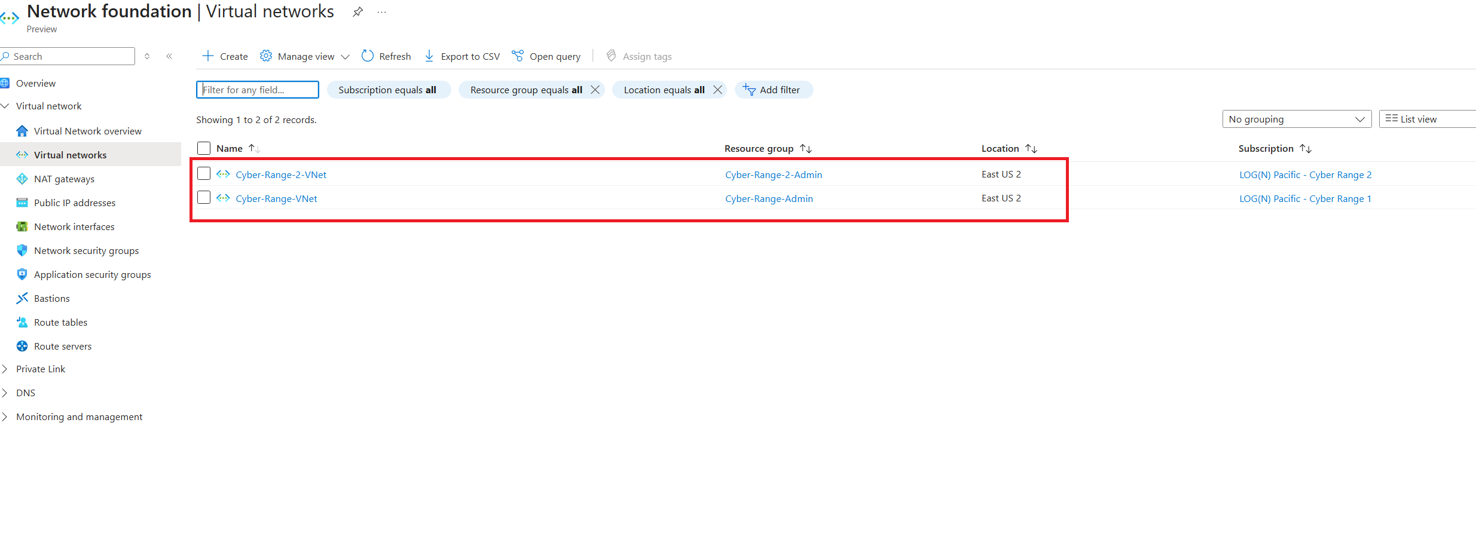The width and height of the screenshot is (1476, 542).
Task: Click the Route tables icon
Action: (22, 322)
